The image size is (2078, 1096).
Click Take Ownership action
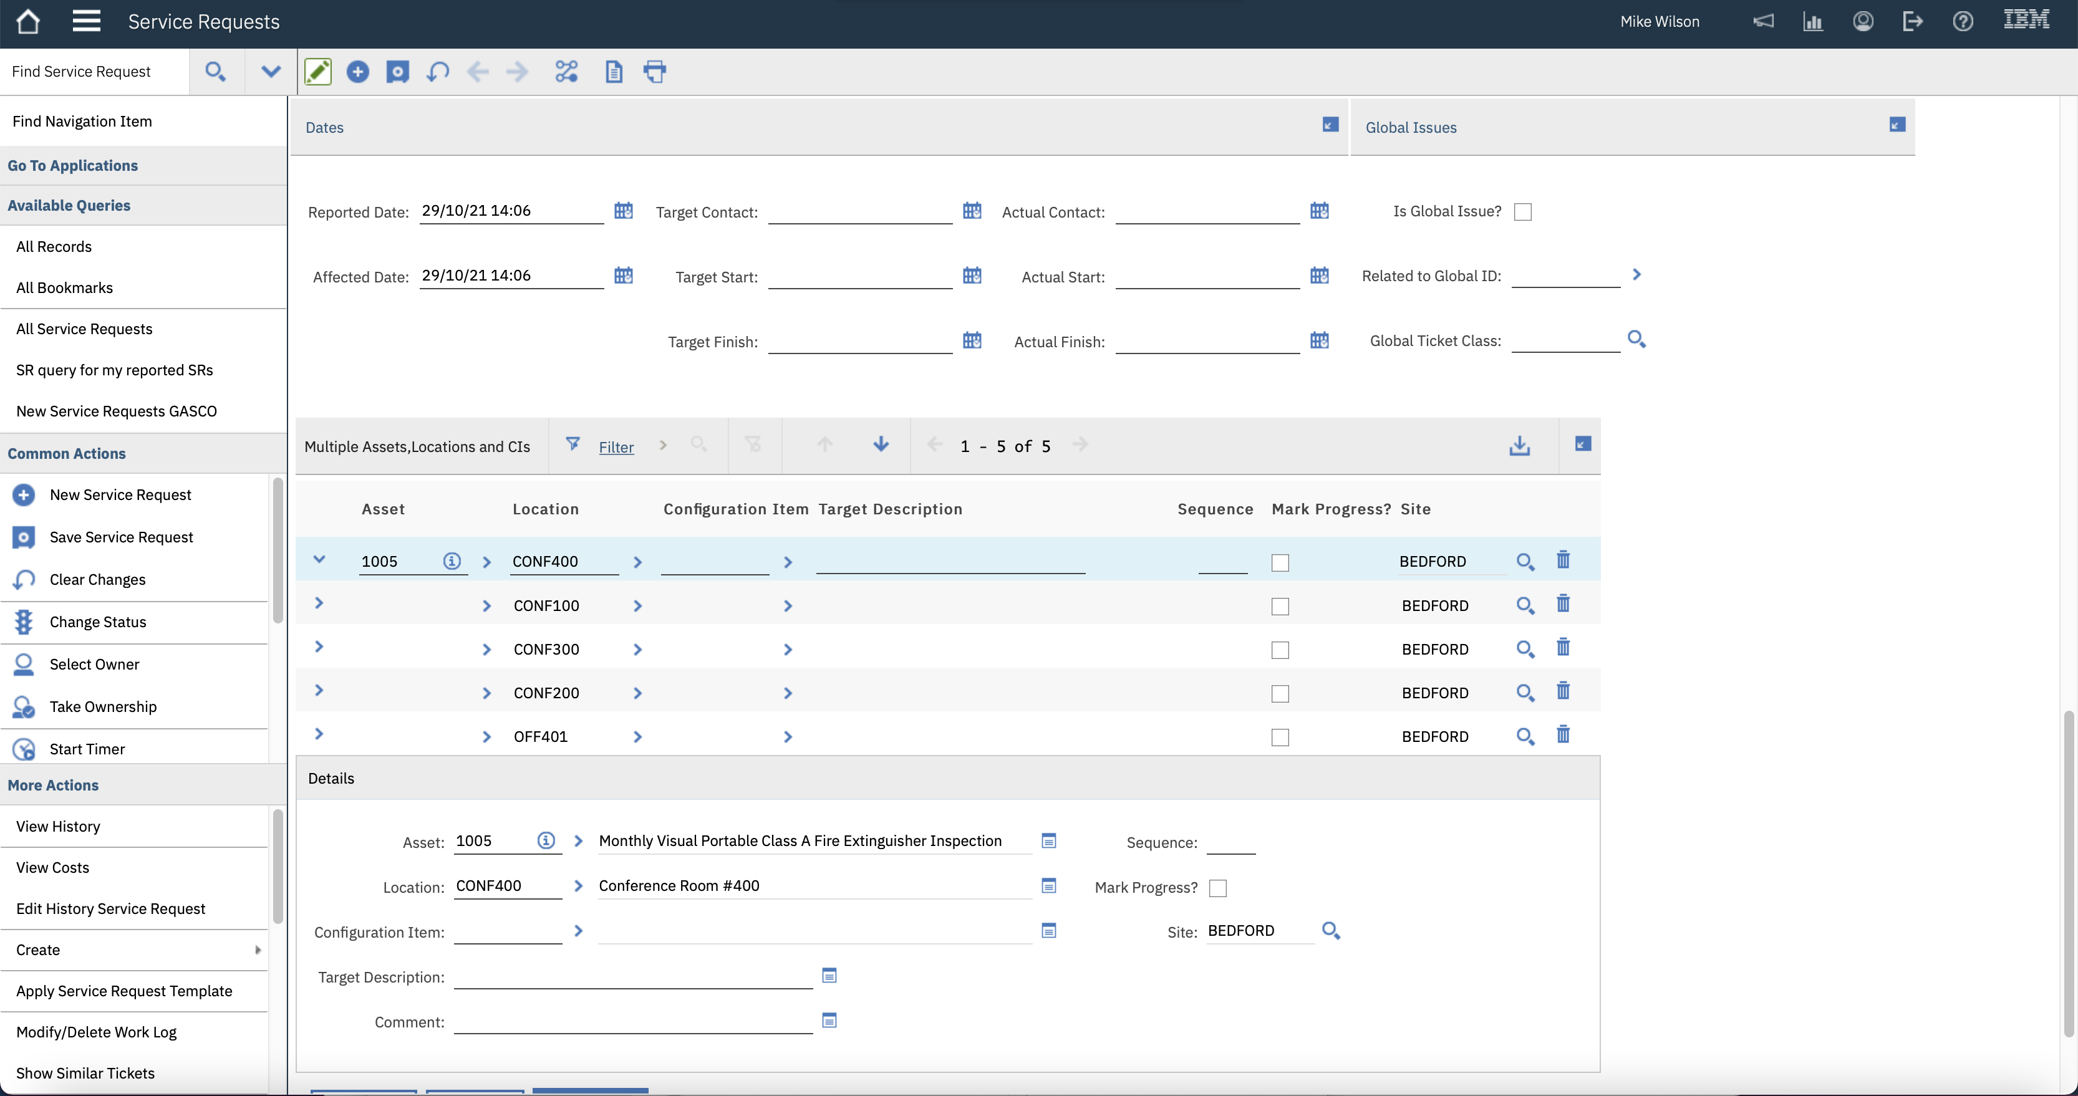coord(104,706)
